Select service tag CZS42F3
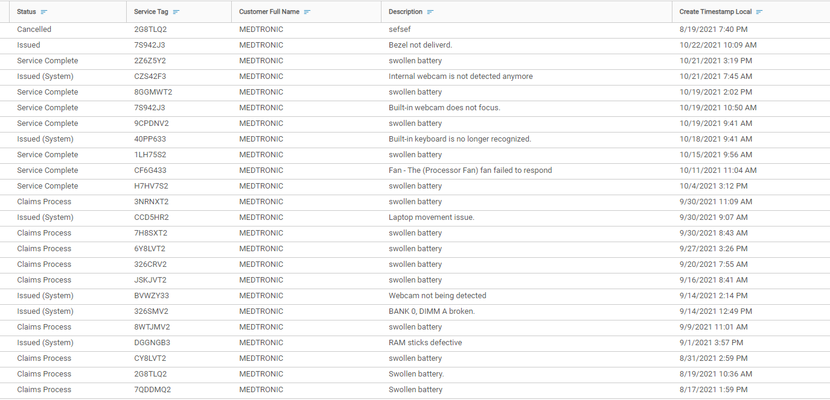Screen dimensions: 830x400 (150, 77)
